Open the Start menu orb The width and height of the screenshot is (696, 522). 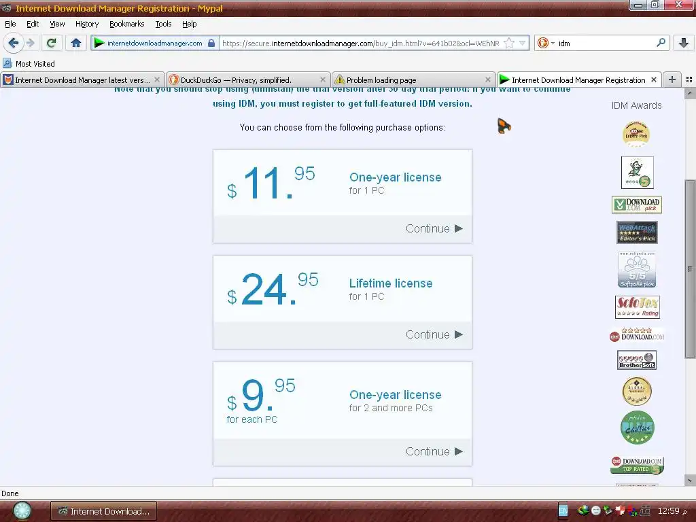click(x=21, y=511)
